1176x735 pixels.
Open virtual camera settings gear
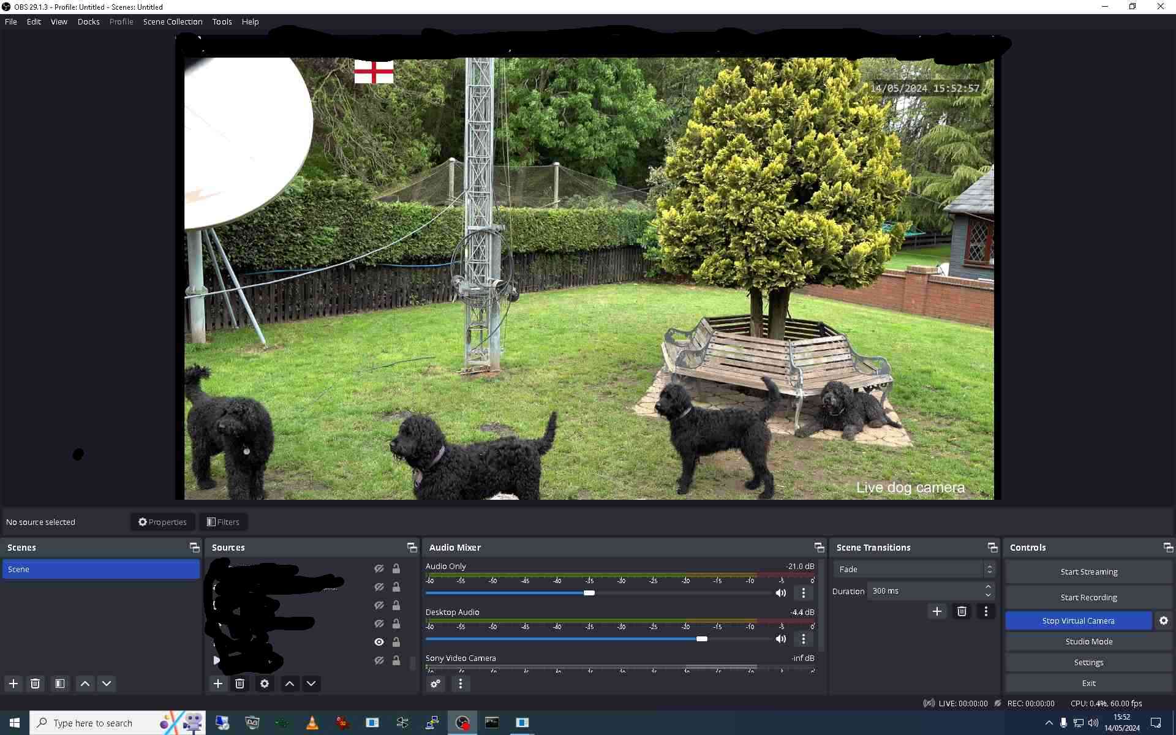pos(1163,620)
